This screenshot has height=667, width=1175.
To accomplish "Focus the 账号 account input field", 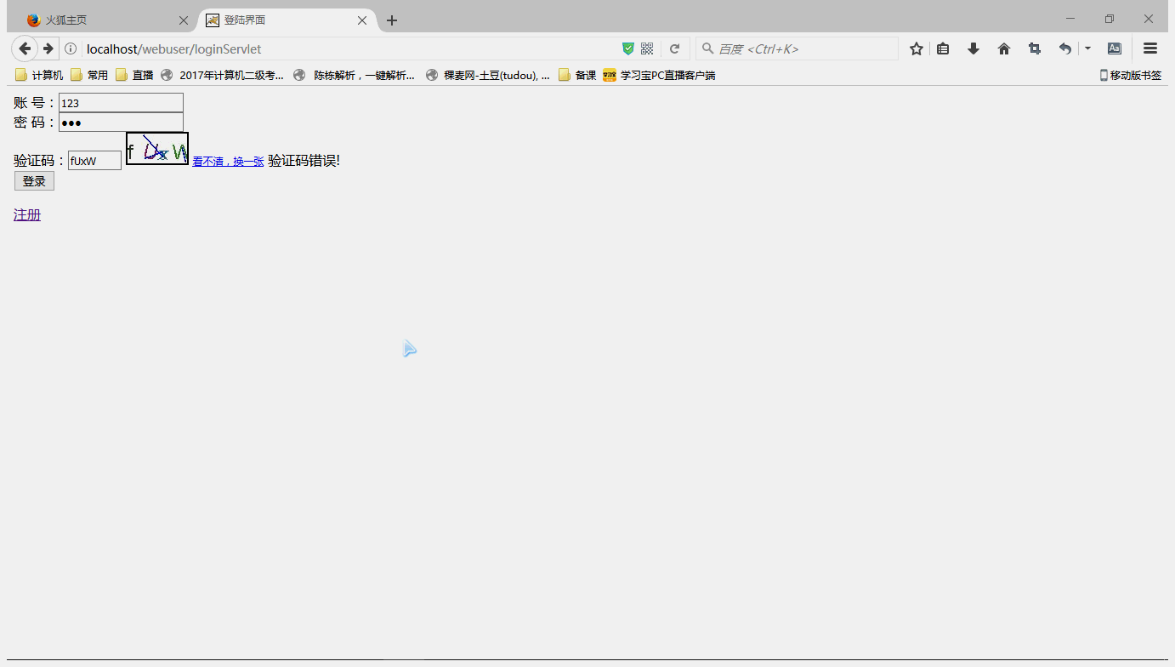I will [x=121, y=103].
